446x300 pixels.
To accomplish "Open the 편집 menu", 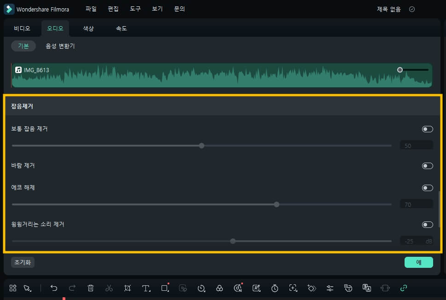I will pyautogui.click(x=113, y=9).
